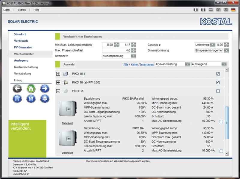Click the Keine selection link

134,64
